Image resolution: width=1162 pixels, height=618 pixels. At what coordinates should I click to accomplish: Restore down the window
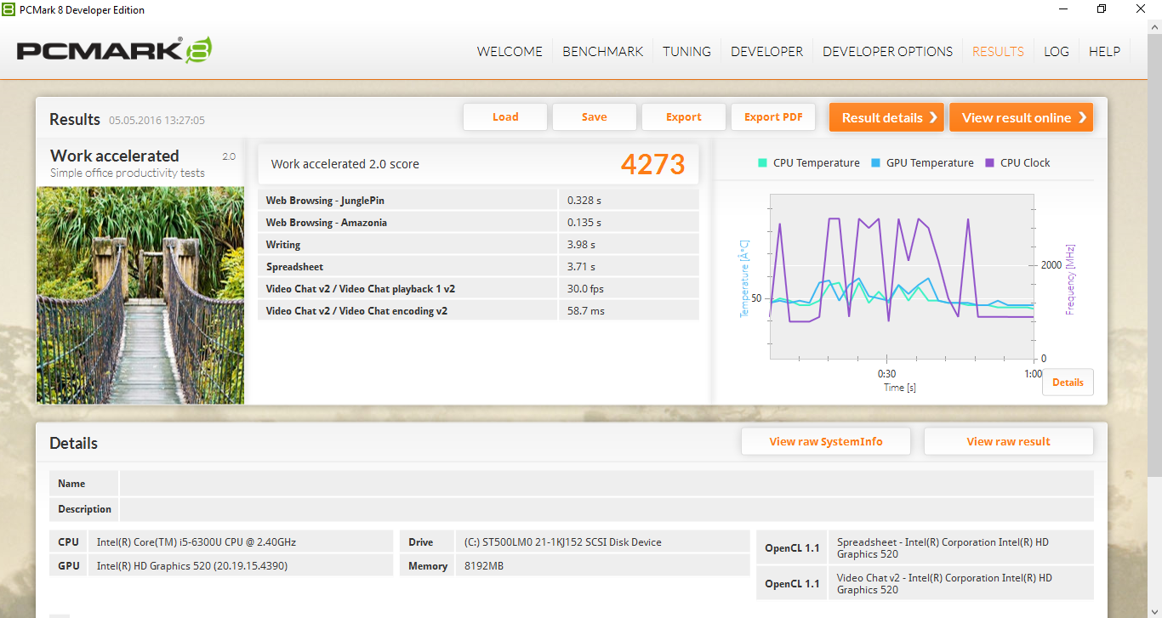click(1102, 9)
